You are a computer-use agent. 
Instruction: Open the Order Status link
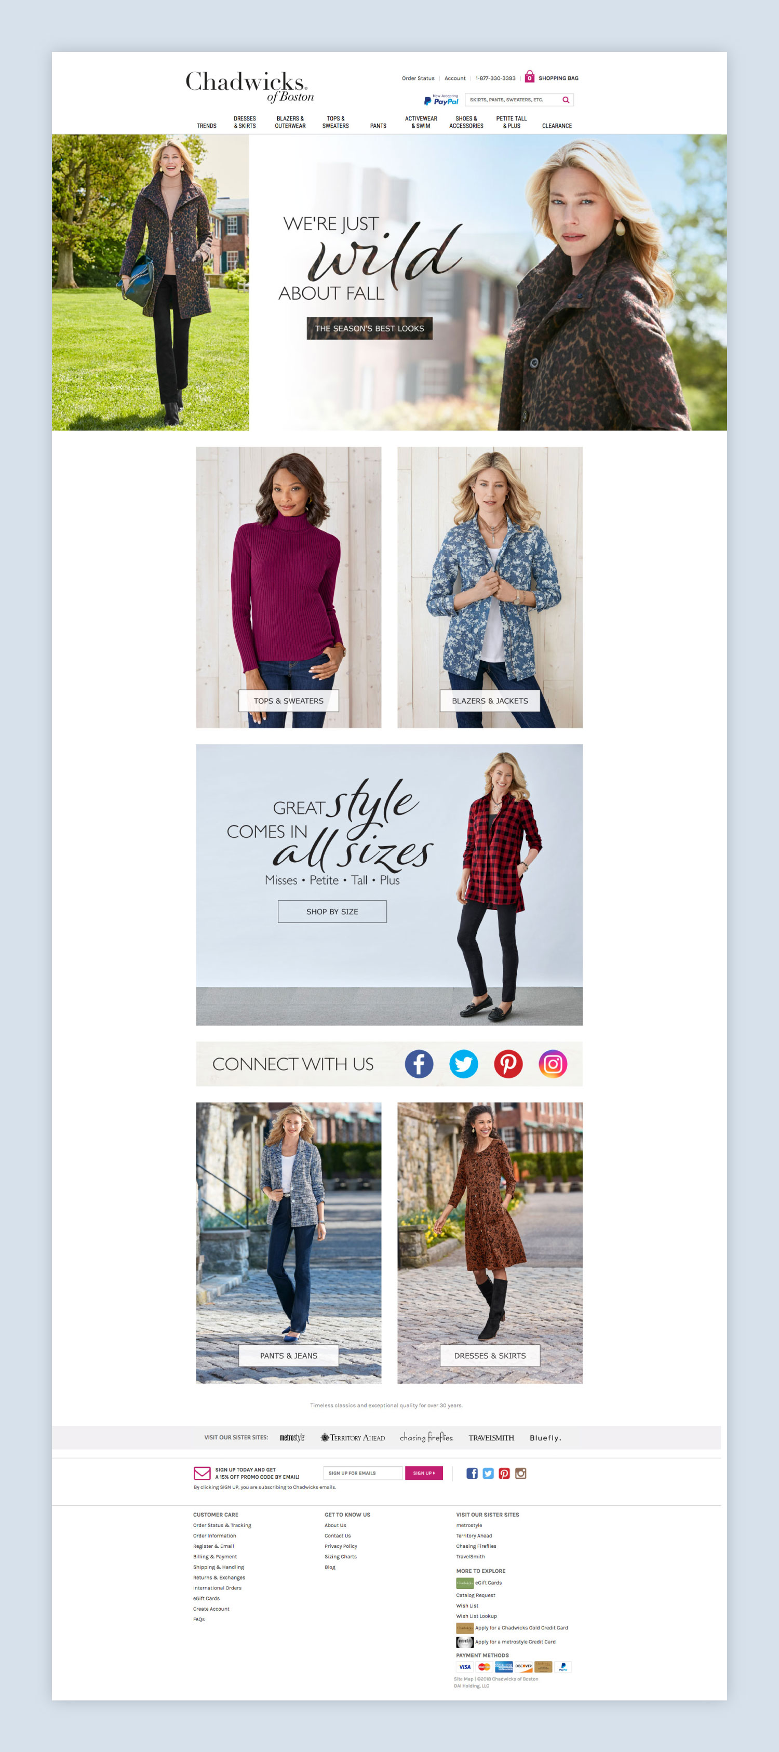tap(418, 78)
